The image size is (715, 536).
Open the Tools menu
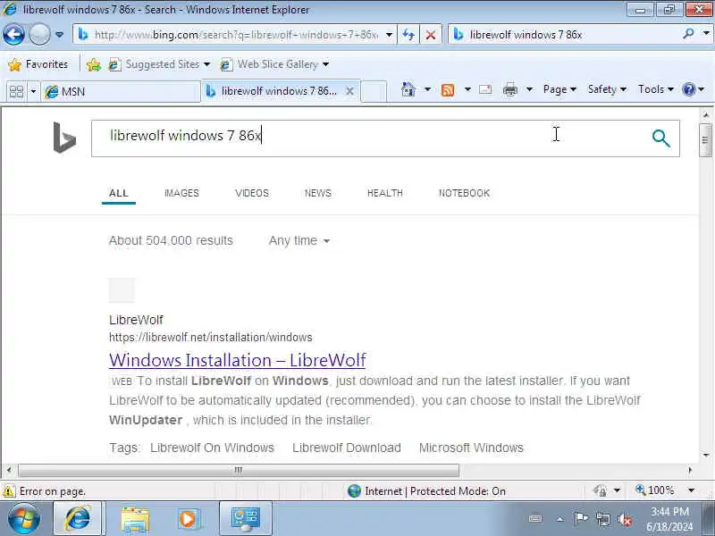tap(656, 89)
